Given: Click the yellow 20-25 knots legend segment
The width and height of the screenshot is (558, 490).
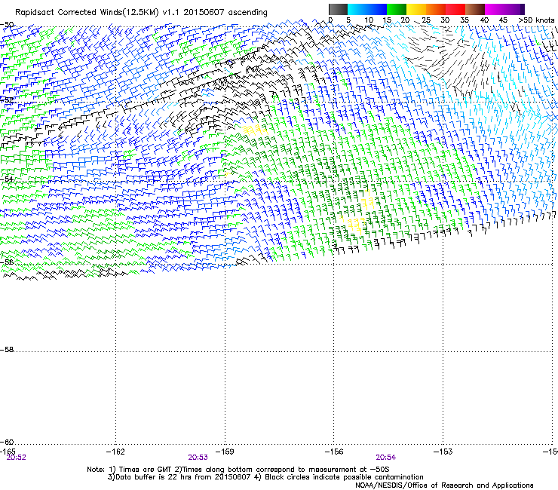Looking at the screenshot, I should (416, 9).
